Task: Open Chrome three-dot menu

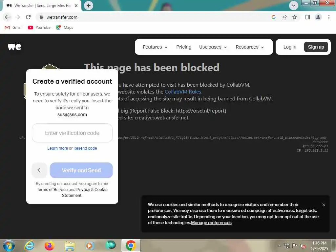Action: [329, 17]
